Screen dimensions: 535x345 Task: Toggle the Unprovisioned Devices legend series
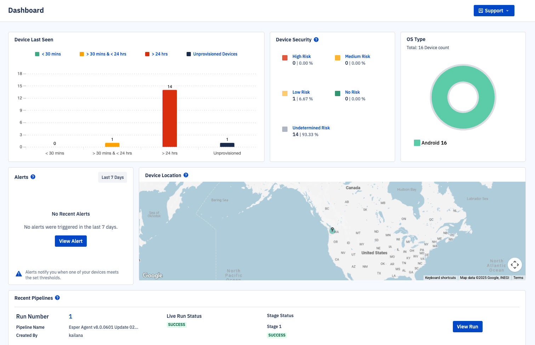212,54
